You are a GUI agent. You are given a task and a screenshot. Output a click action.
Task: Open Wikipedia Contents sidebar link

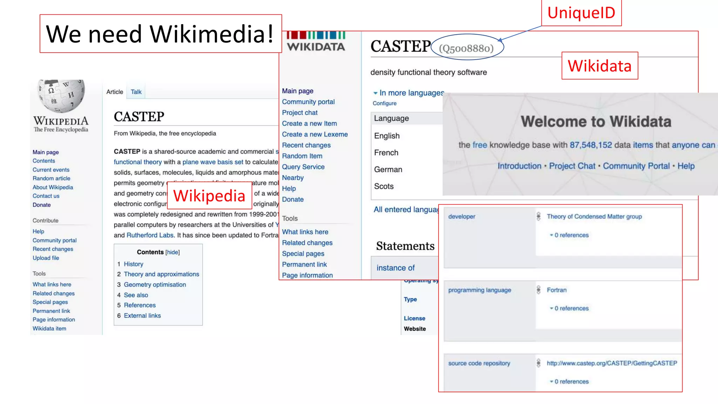[x=44, y=161]
